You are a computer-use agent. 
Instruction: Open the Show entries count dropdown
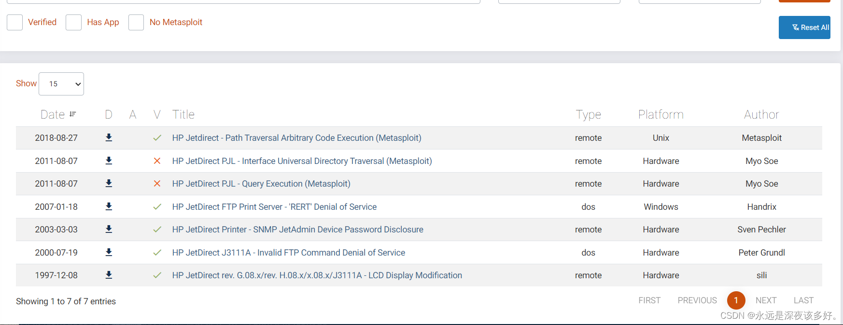(x=61, y=84)
